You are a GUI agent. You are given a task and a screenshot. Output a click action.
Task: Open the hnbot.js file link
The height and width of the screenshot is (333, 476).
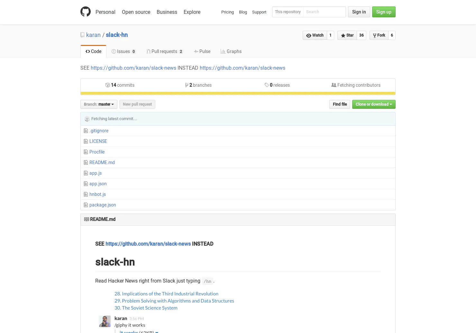pos(97,194)
